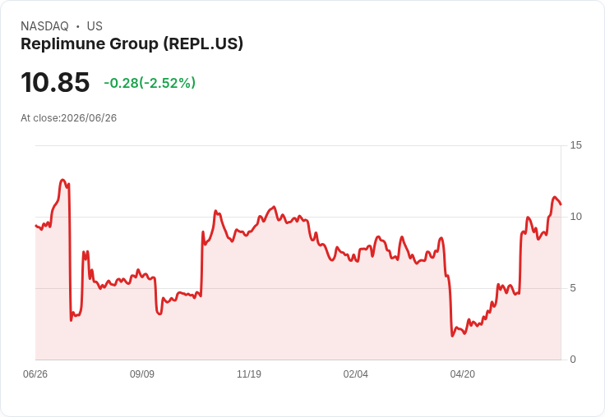This screenshot has height=417, width=605.
Task: Click the 02/04 date axis label
Action: [x=356, y=374]
